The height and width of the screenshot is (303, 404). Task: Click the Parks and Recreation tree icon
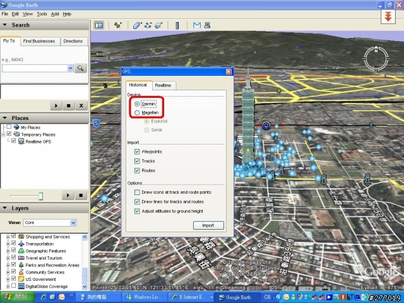tap(21, 265)
